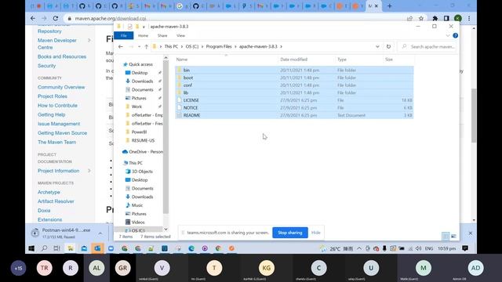Click Search apache-maven field
This screenshot has width=502, height=282.
point(428,47)
